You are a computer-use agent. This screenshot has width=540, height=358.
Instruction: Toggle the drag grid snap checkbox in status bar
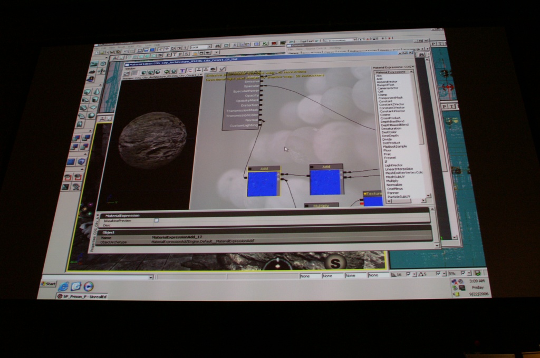(408, 274)
